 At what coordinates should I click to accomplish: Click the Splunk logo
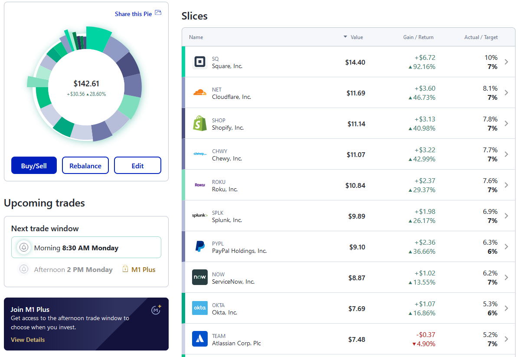pyautogui.click(x=199, y=216)
